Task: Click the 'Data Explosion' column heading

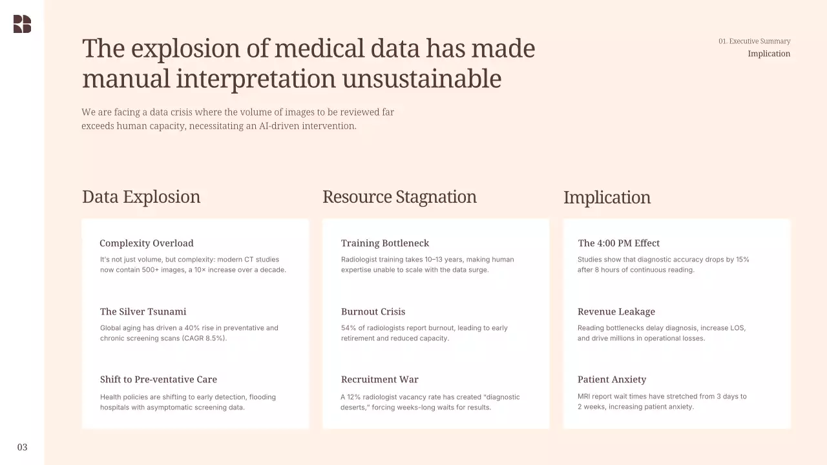Action: (x=141, y=197)
